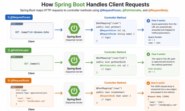This screenshot has height=111, width=185.
Task: Click the three-dot tab on the POST /user window
Action: pyautogui.click(x=17, y=87)
